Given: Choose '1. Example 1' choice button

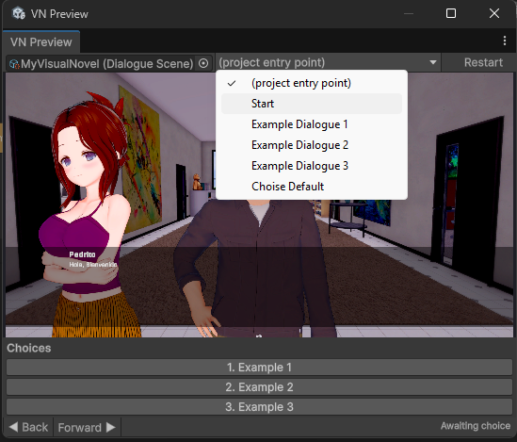Looking at the screenshot, I should point(259,368).
